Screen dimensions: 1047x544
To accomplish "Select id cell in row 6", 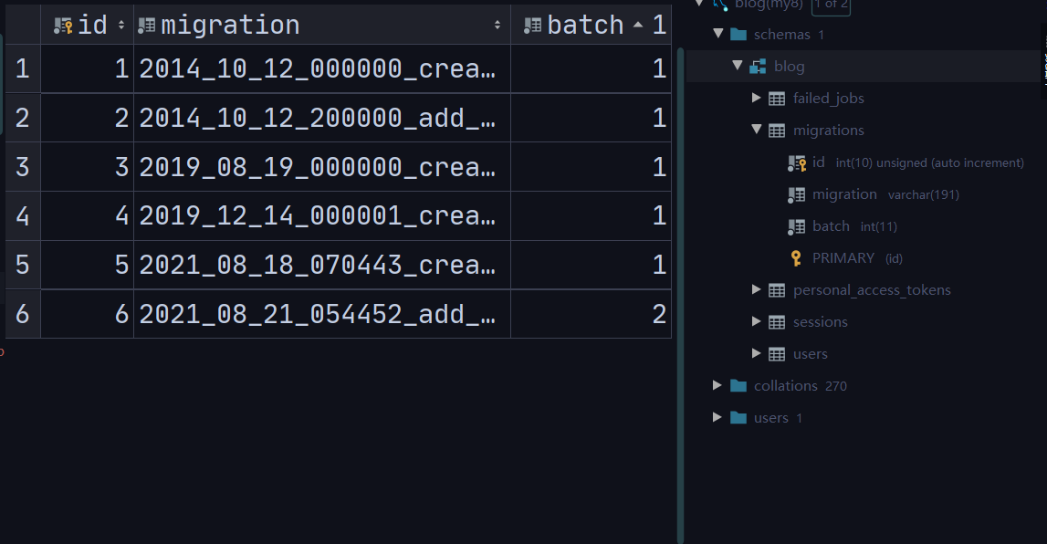I will (x=88, y=314).
